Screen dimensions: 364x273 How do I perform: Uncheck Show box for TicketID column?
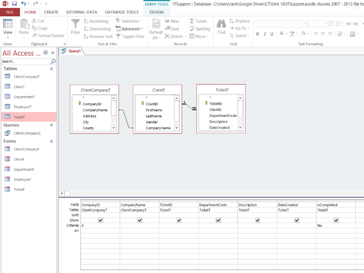point(179,220)
